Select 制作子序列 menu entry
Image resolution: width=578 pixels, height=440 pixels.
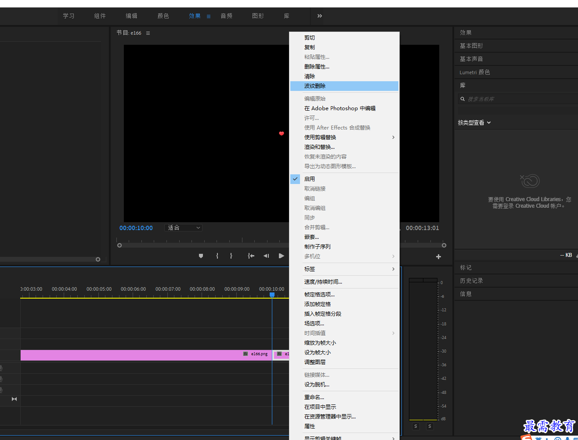pos(344,247)
